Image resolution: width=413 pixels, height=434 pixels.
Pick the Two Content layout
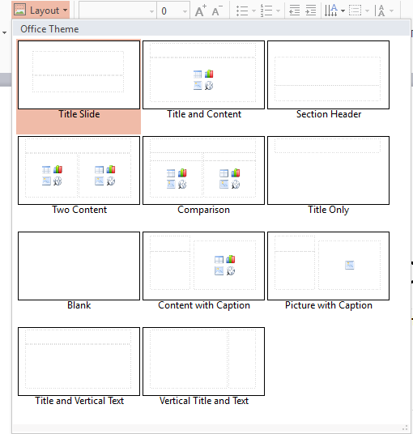click(x=79, y=176)
